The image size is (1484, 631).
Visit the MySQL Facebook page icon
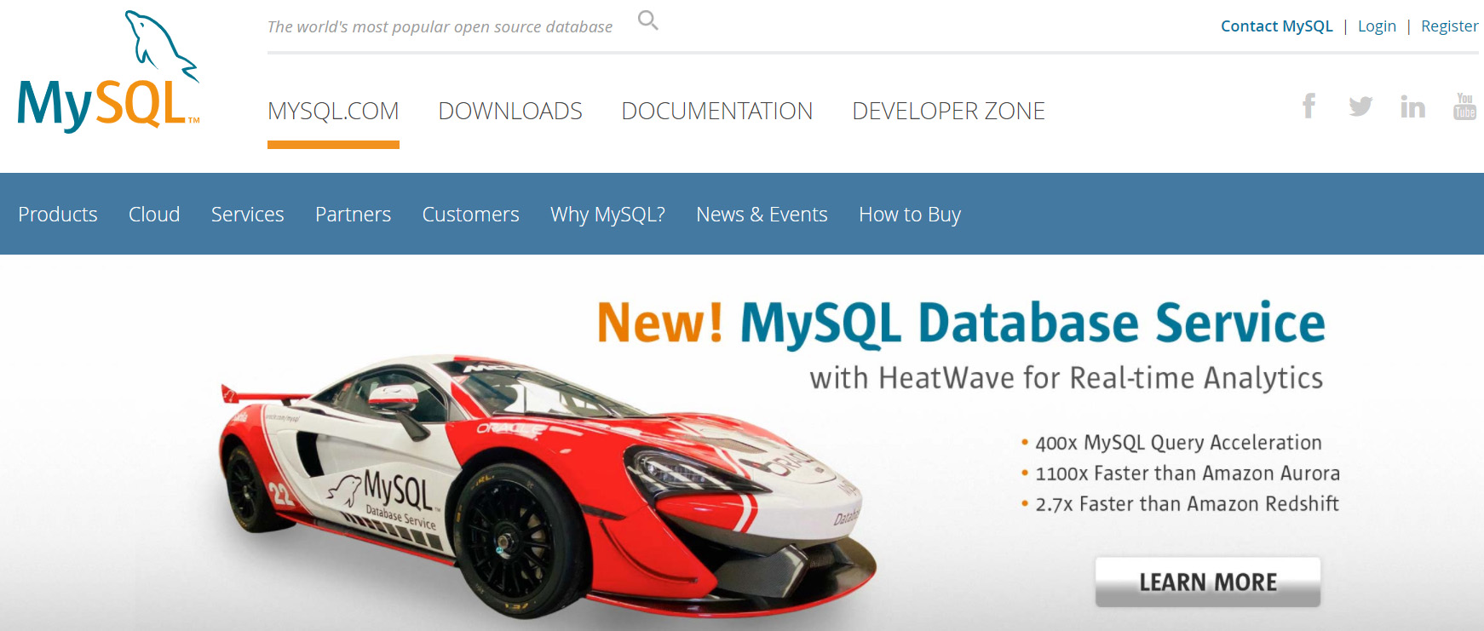pos(1309,106)
